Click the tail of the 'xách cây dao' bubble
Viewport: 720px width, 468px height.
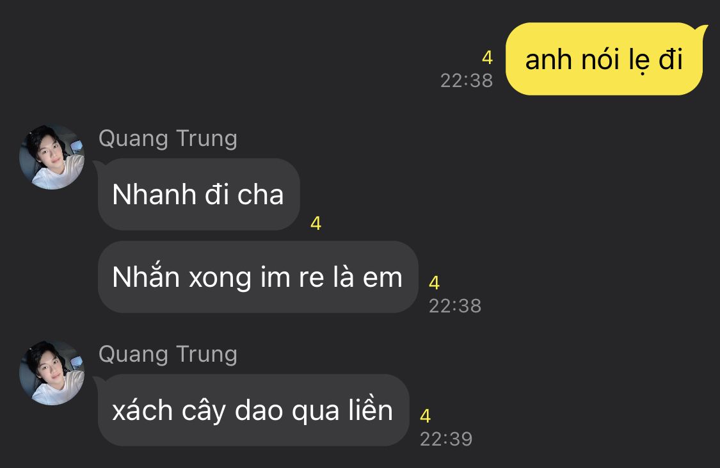click(97, 381)
